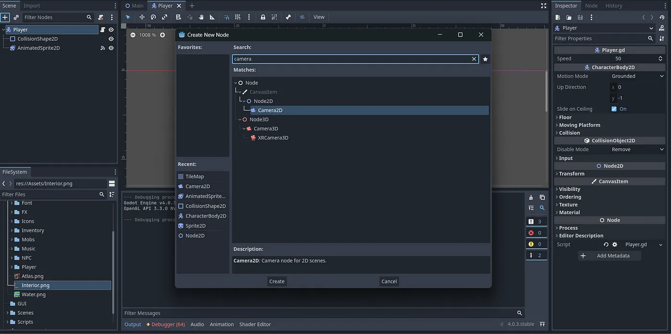Screen dimensions: 671x334
Task: Clear the camera search text
Action: pos(474,59)
